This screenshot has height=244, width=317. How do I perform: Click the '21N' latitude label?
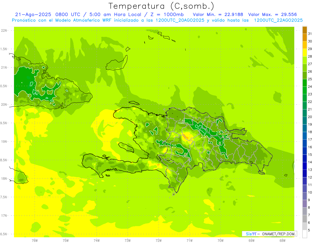[x=4, y=67]
